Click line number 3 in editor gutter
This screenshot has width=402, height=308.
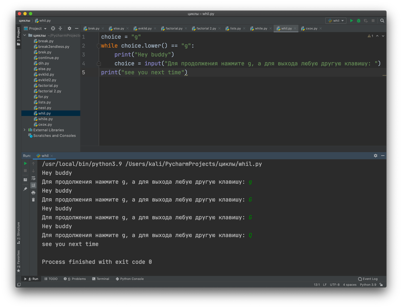coord(83,55)
